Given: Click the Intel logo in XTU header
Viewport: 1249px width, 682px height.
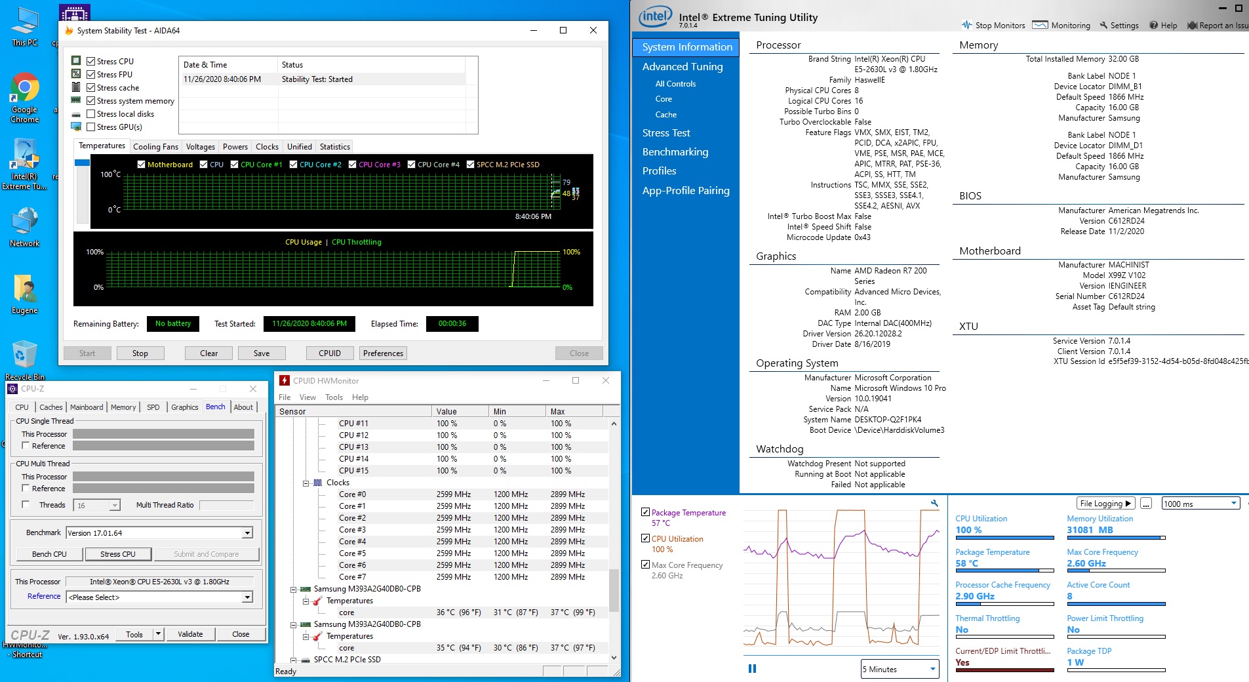Looking at the screenshot, I should pyautogui.click(x=656, y=17).
